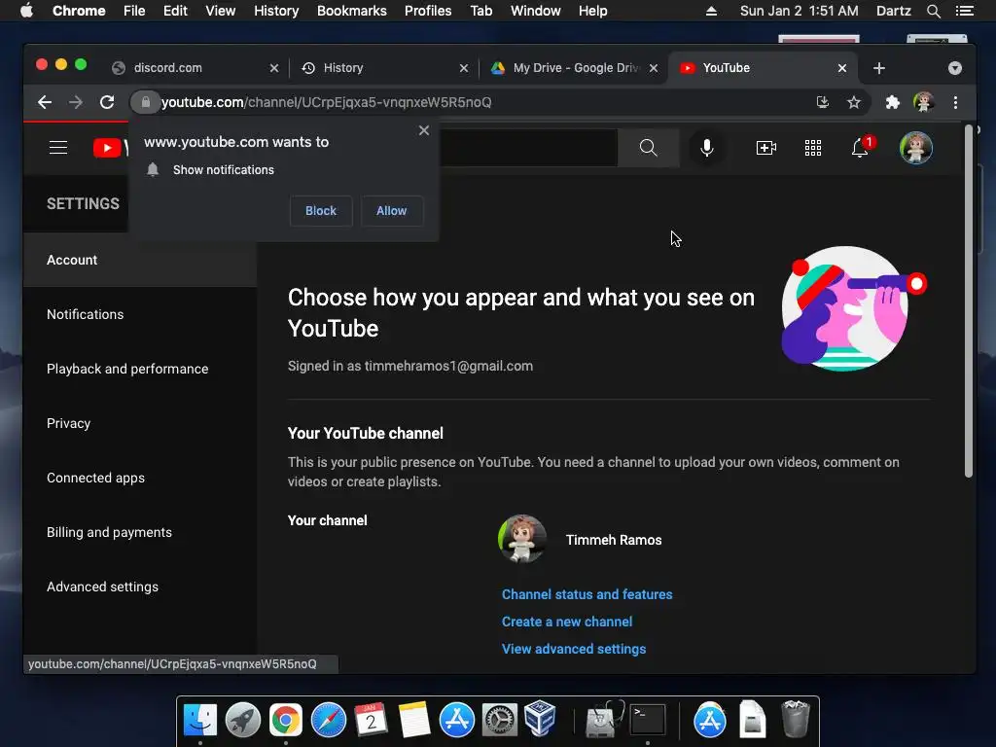Open a new tab with the plus
This screenshot has width=996, height=747.
pyautogui.click(x=879, y=68)
